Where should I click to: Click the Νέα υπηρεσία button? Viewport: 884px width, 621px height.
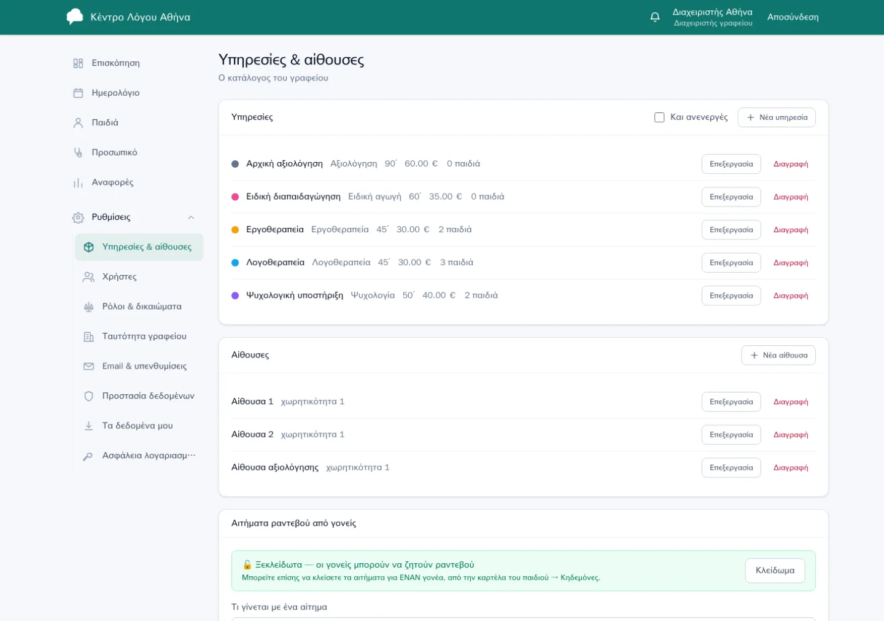[777, 117]
